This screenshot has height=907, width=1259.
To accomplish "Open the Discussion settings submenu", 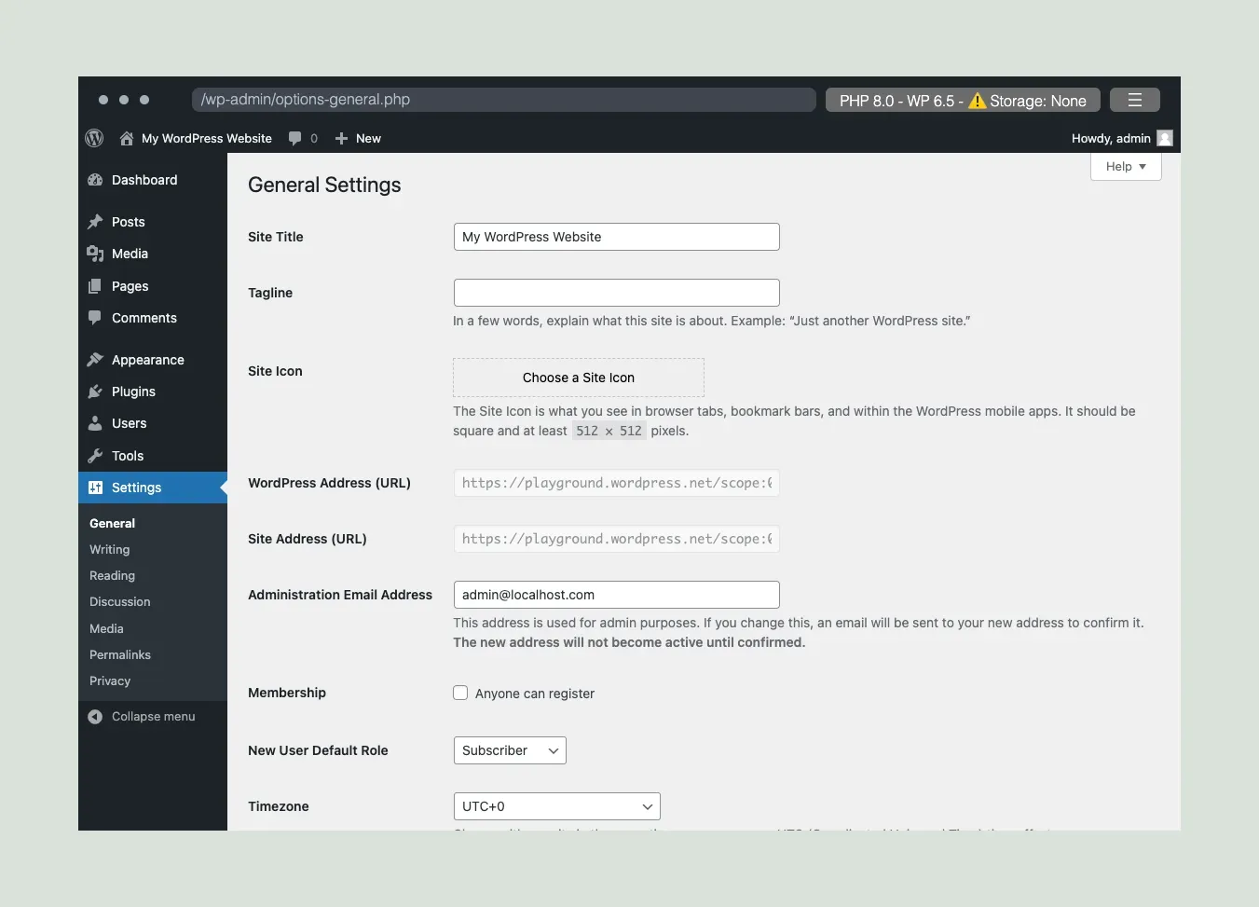I will coord(120,601).
